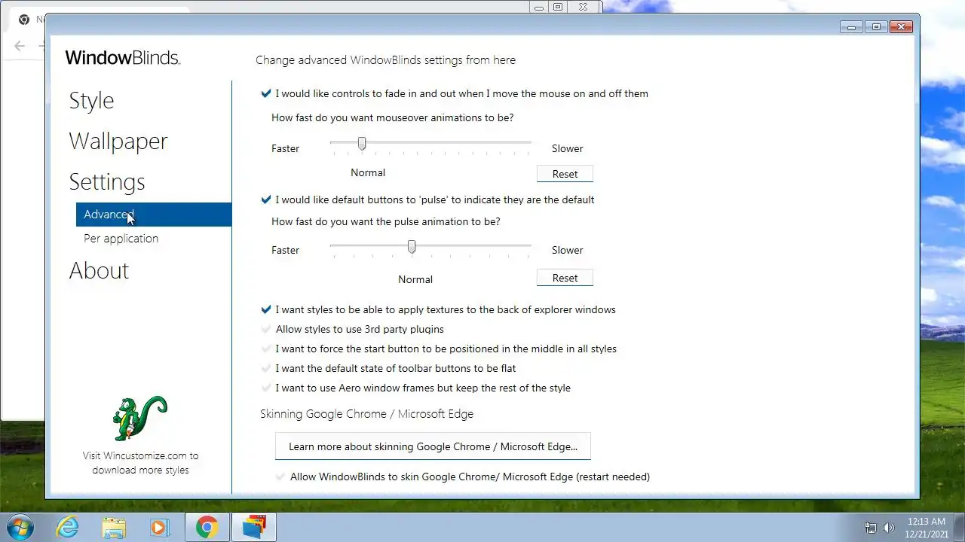Enable skinning Google Chrome / Microsoft Edge checkbox
Image resolution: width=965 pixels, height=542 pixels.
tap(280, 477)
